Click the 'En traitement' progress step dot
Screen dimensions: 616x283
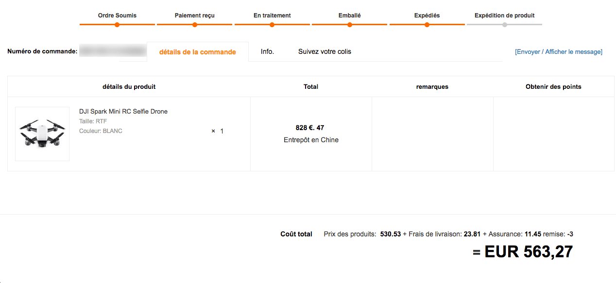pyautogui.click(x=272, y=25)
